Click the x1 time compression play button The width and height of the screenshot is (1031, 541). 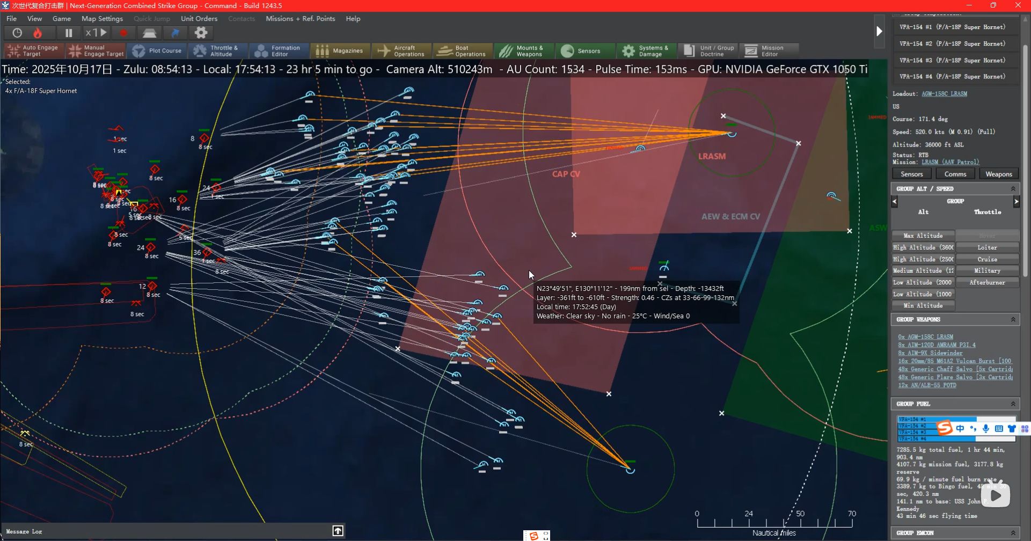[x=97, y=33]
